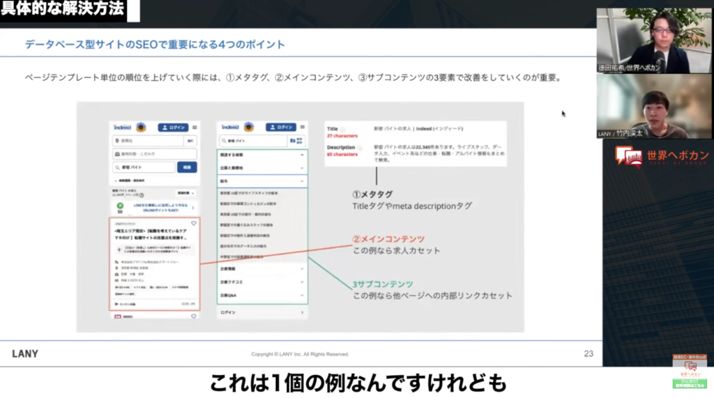
Task: Click the green 無料相談はこちら button
Action: coord(690,383)
